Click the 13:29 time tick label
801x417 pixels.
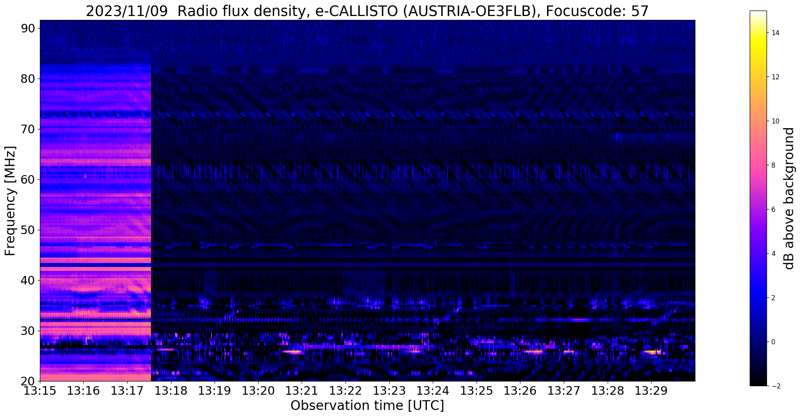[651, 391]
